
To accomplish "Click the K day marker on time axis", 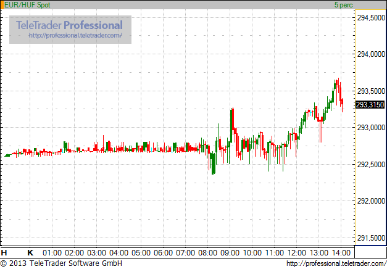I will pyautogui.click(x=30, y=253).
